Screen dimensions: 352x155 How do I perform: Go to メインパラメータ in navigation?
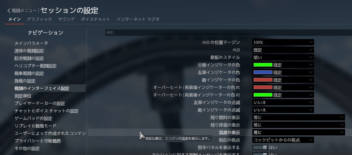click(x=31, y=43)
